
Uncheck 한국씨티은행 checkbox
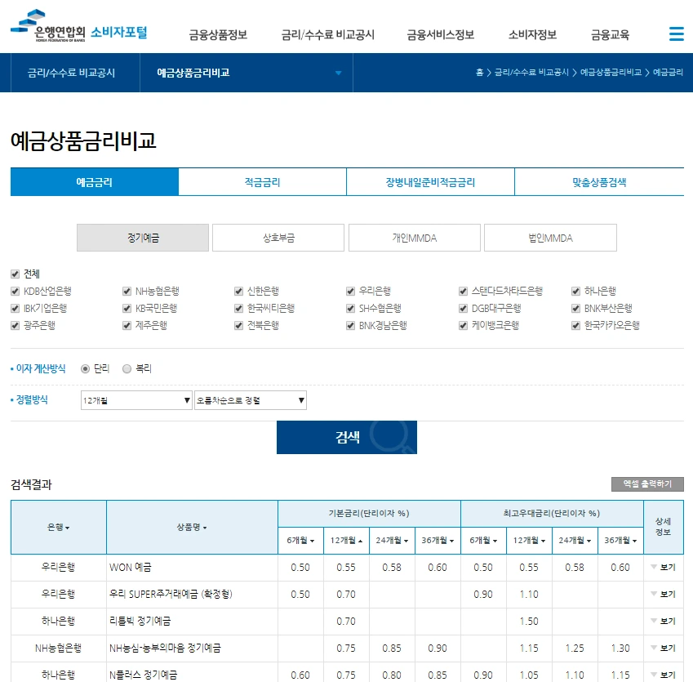(238, 308)
